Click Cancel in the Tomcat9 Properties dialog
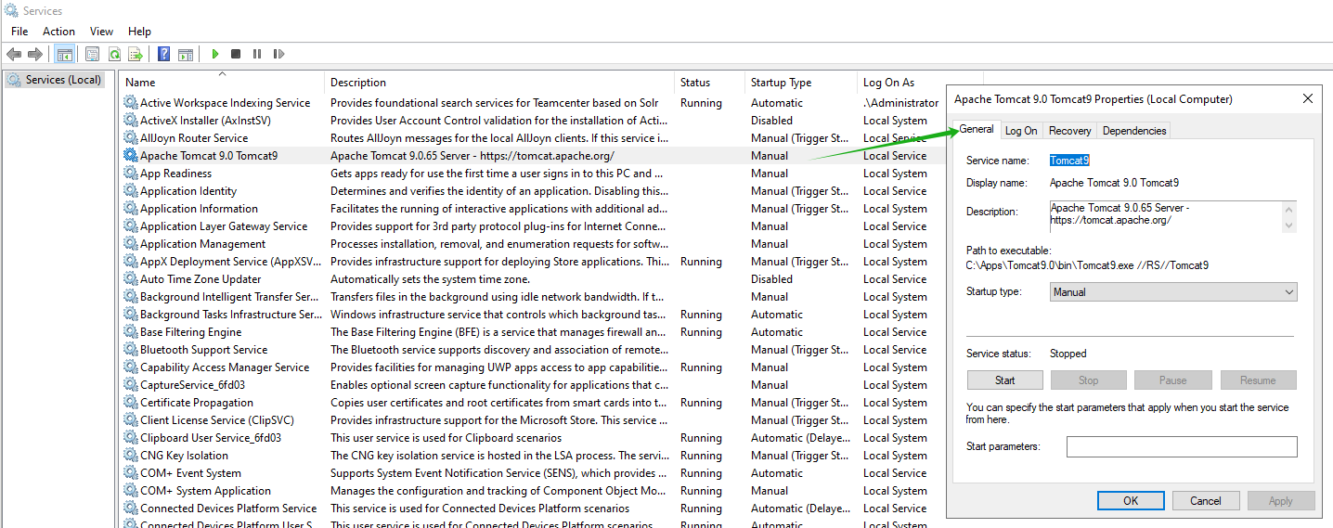The width and height of the screenshot is (1333, 528). pos(1206,501)
